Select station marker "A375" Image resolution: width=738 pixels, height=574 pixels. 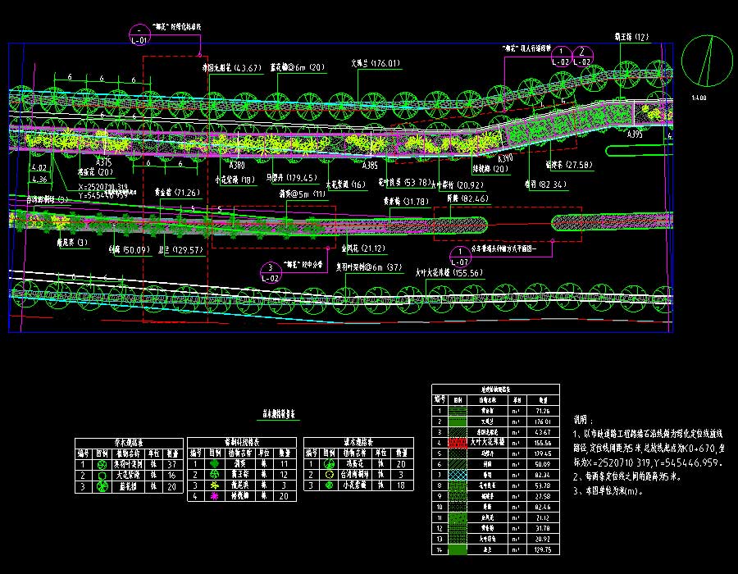(x=103, y=162)
